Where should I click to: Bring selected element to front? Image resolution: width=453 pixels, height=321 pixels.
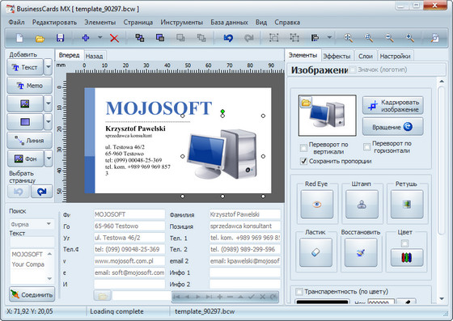point(140,38)
